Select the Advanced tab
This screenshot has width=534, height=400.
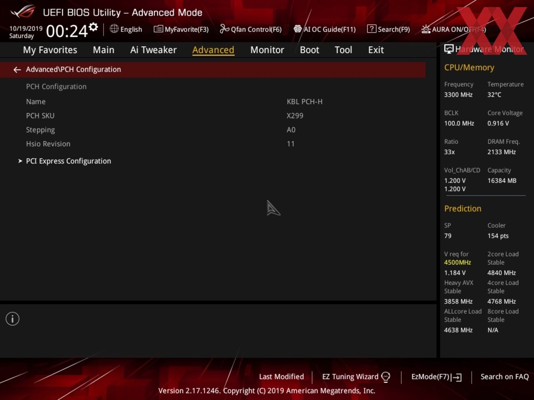[x=213, y=50]
